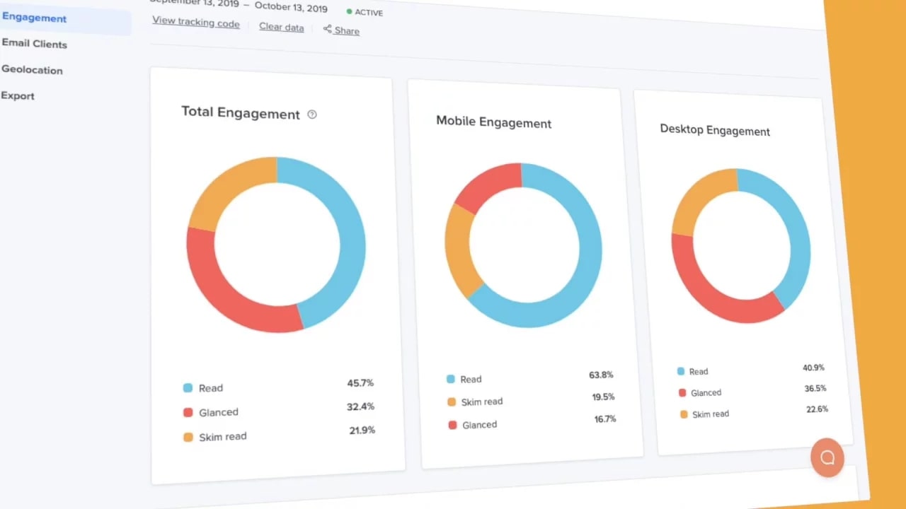Open the chat support bubble icon
The width and height of the screenshot is (906, 509).
click(827, 457)
